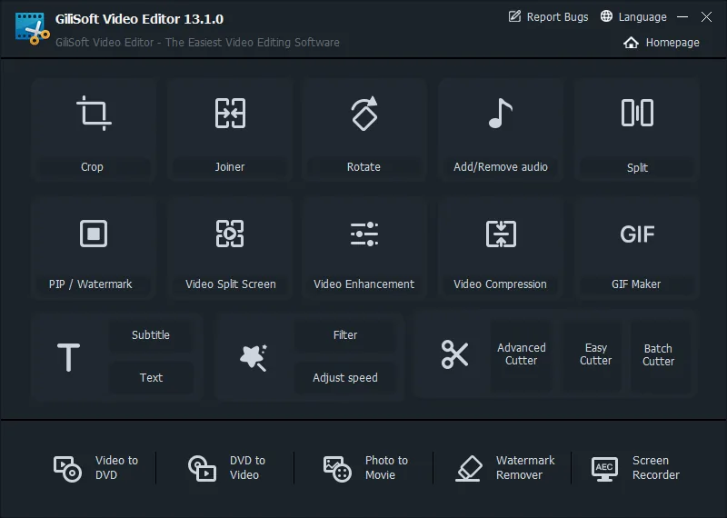
Task: Open the Rotate tool icon
Action: tap(364, 114)
